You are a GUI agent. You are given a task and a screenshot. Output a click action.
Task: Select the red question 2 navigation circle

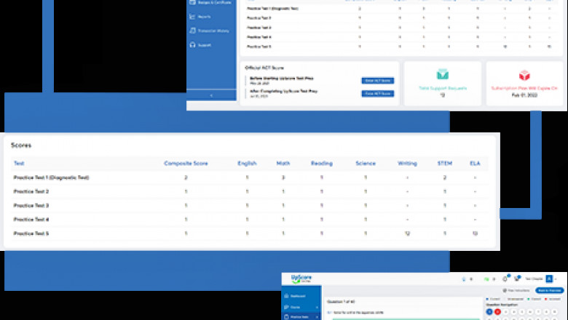498,311
